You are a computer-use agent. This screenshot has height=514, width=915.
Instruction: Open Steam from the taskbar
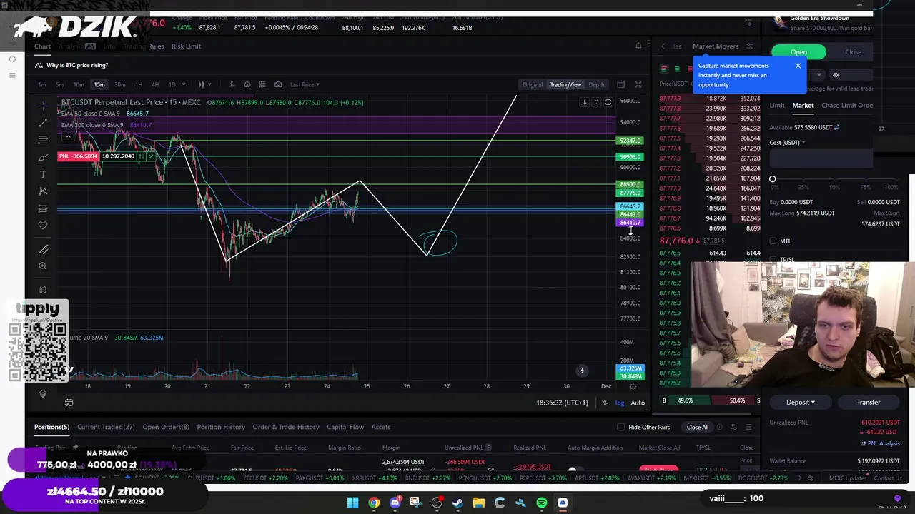click(457, 503)
